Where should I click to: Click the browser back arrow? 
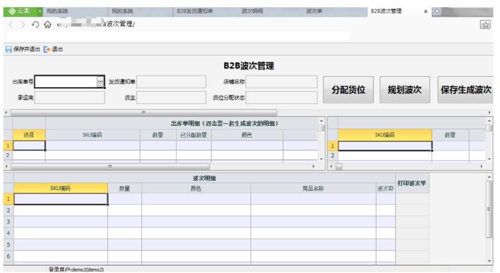[x=11, y=24]
